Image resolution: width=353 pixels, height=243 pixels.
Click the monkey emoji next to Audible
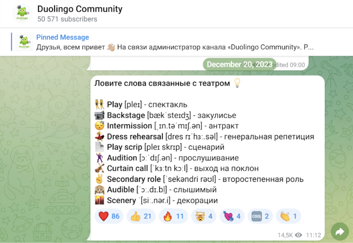tap(99, 190)
